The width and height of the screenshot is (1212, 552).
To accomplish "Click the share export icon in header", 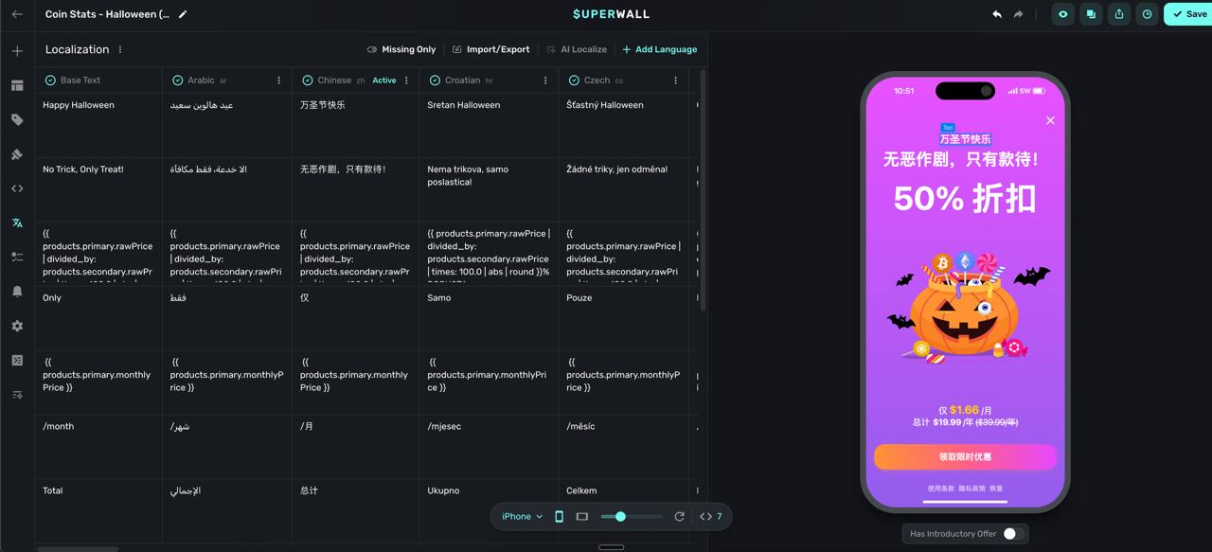I will pos(1119,14).
